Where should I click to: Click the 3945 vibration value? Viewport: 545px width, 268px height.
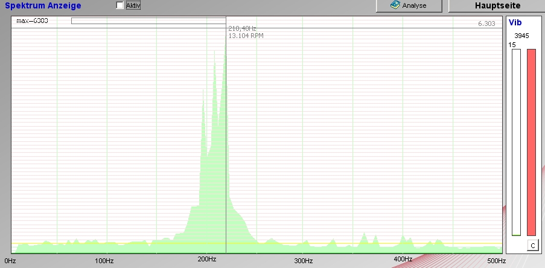(521, 36)
